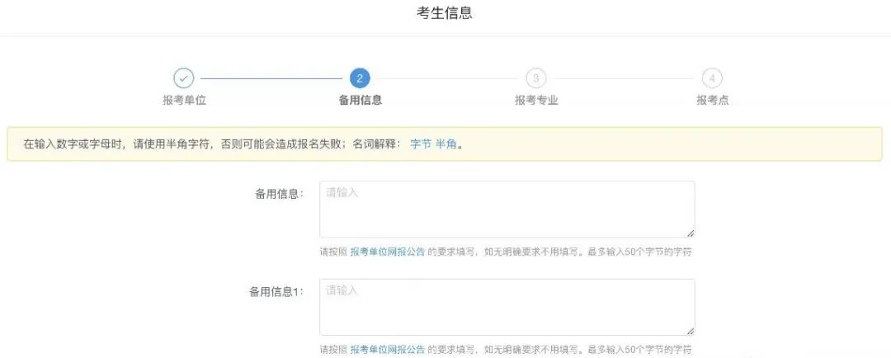
Task: Click the step 3 circle icon
Action: click(x=535, y=78)
